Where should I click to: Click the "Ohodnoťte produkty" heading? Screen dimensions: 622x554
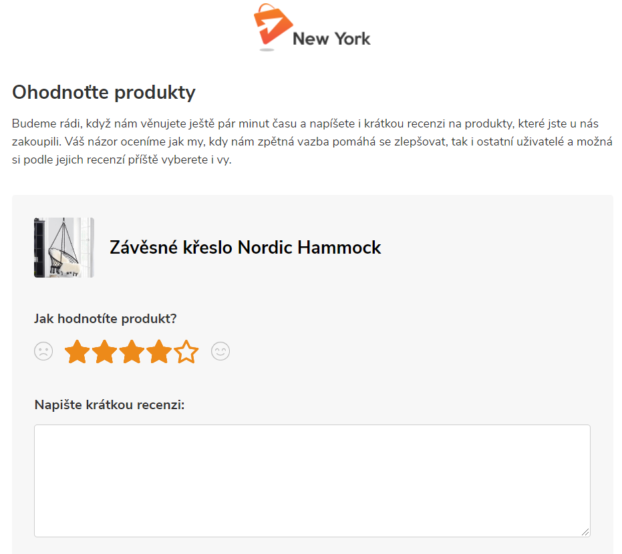coord(104,92)
